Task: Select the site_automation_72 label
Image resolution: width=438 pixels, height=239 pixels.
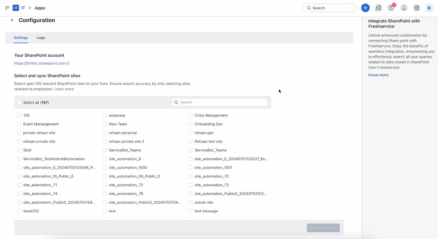Action: [x=126, y=185]
